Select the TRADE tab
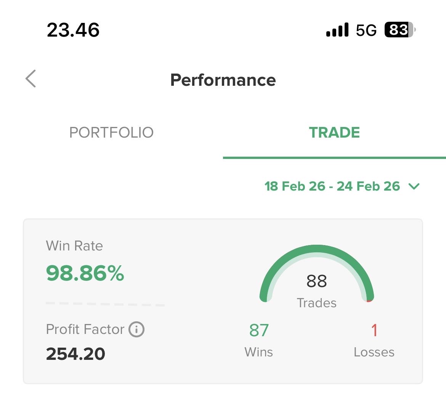 click(x=334, y=133)
